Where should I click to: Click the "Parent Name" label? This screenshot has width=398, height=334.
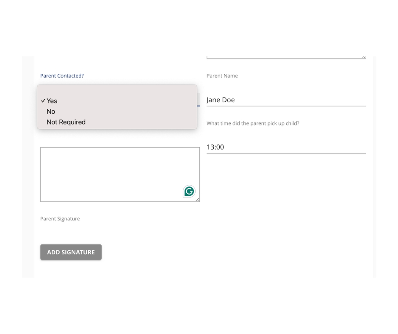(x=222, y=76)
